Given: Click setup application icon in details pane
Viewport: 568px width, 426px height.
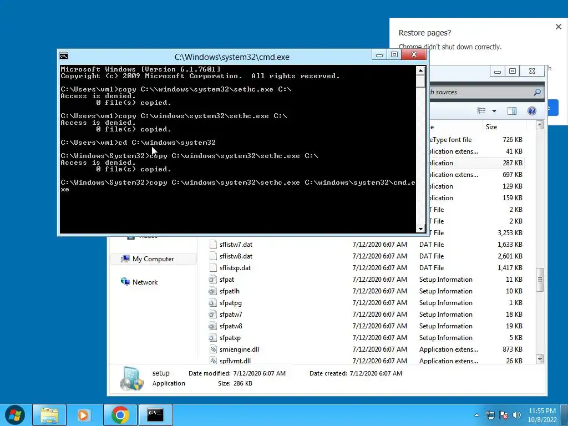Looking at the screenshot, I should 132,378.
